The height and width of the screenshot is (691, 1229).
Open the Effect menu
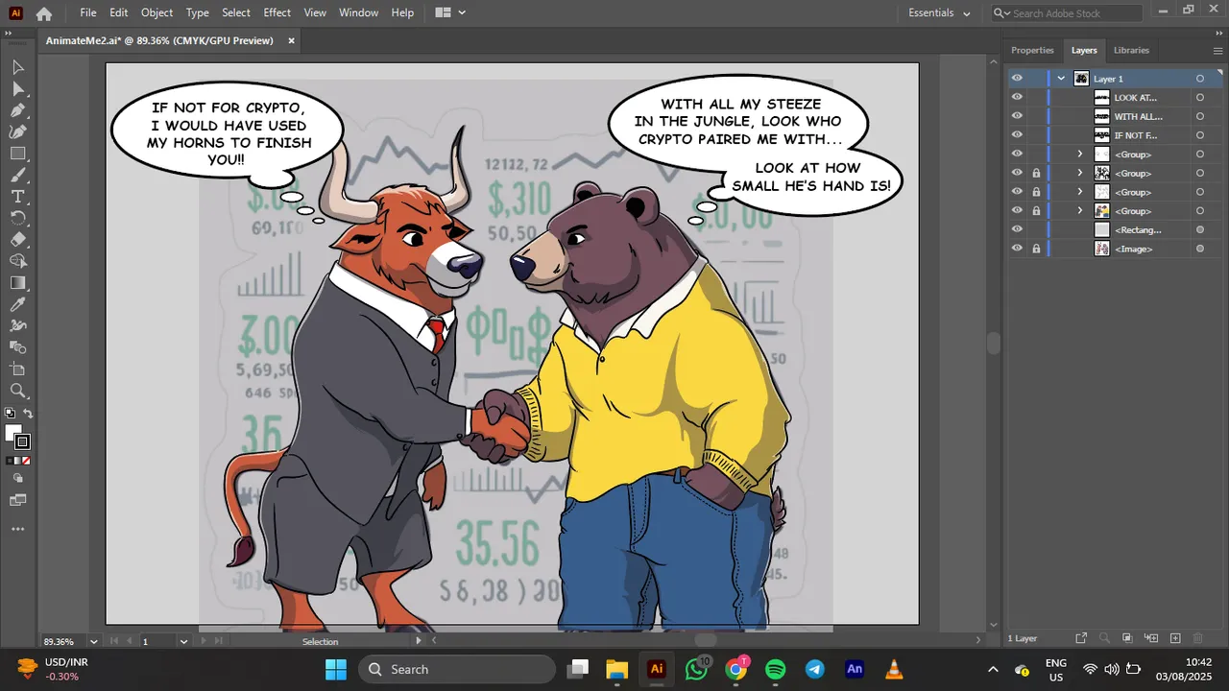pos(277,13)
